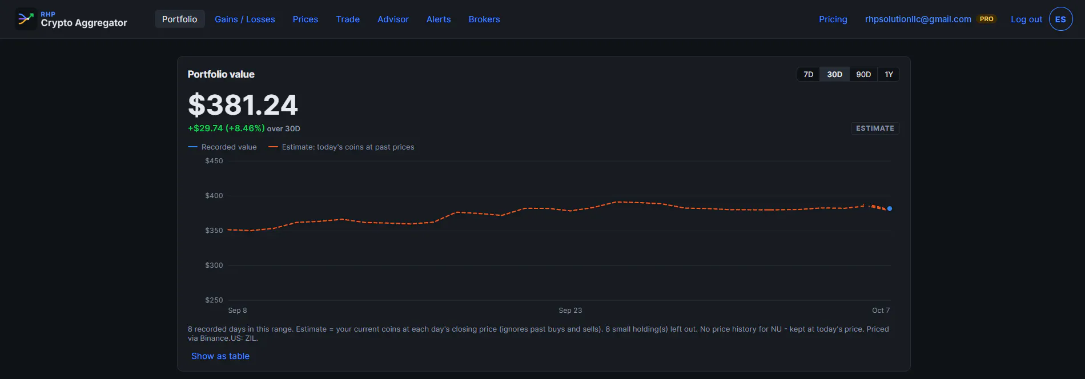Click the blue recorded value data point
The image size is (1085, 379).
point(890,208)
